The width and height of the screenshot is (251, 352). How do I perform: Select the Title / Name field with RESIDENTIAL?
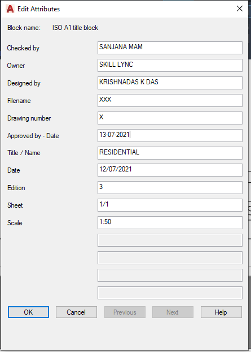coord(170,153)
